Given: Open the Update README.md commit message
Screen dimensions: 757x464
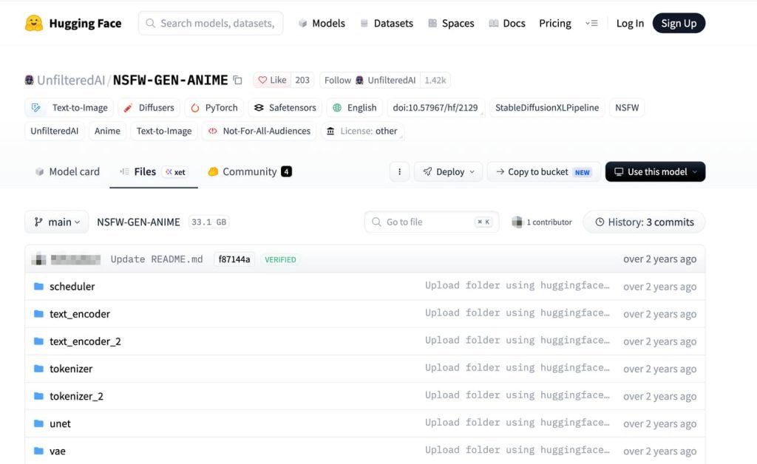Looking at the screenshot, I should pyautogui.click(x=157, y=259).
